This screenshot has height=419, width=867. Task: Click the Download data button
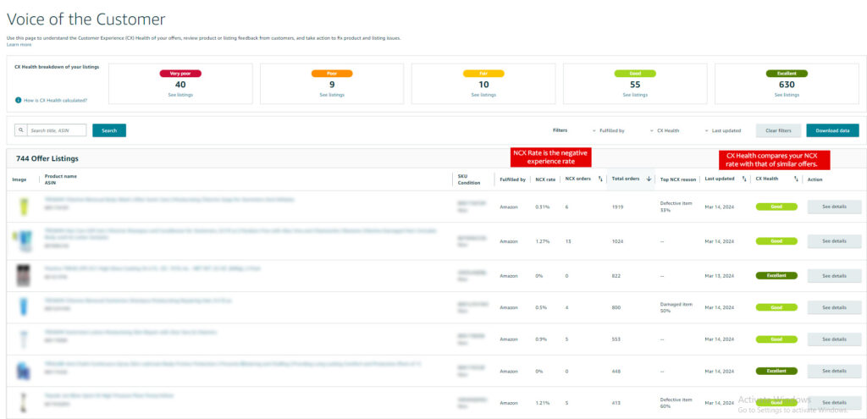(x=832, y=130)
